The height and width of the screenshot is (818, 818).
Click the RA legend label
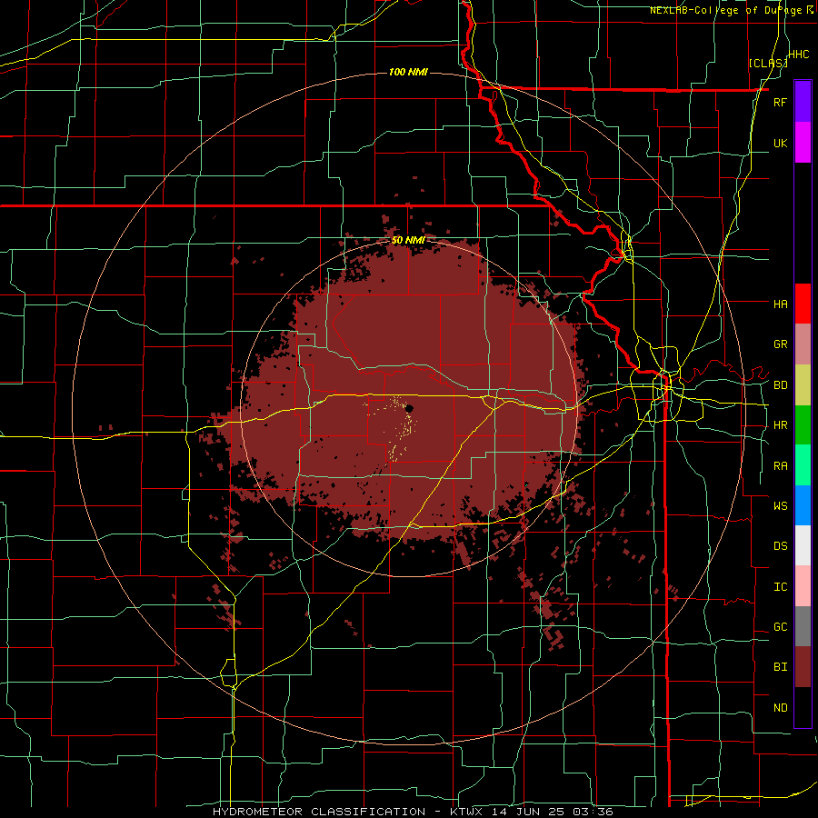pos(780,466)
